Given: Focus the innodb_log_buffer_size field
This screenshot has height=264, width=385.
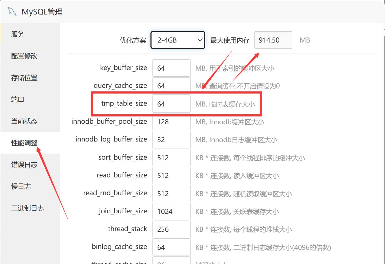Looking at the screenshot, I should (x=171, y=140).
